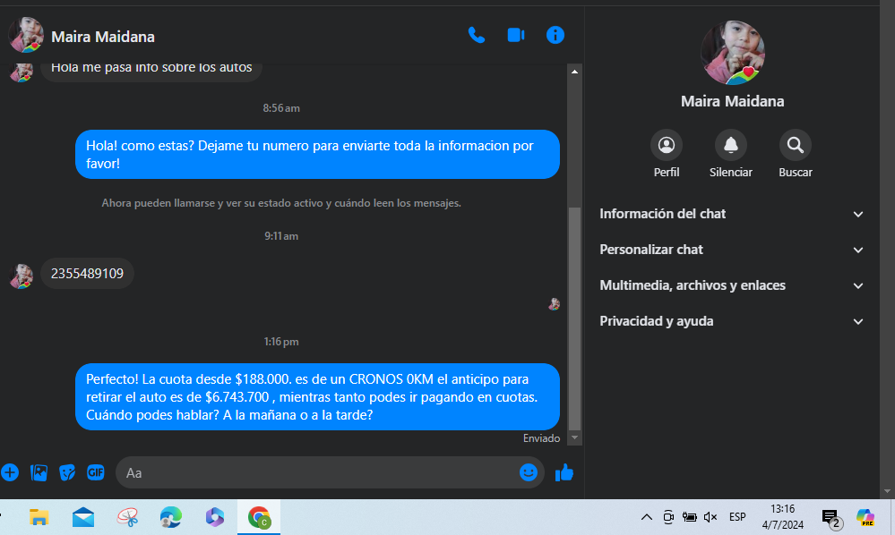This screenshot has width=895, height=535.
Task: Attach a photo with the image icon
Action: (x=39, y=472)
